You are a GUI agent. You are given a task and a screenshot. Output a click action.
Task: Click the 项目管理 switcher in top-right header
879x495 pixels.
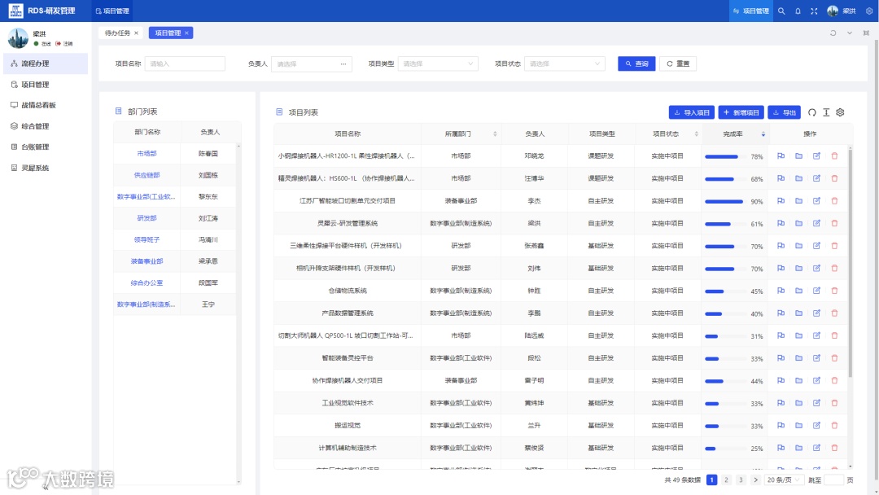(x=750, y=11)
